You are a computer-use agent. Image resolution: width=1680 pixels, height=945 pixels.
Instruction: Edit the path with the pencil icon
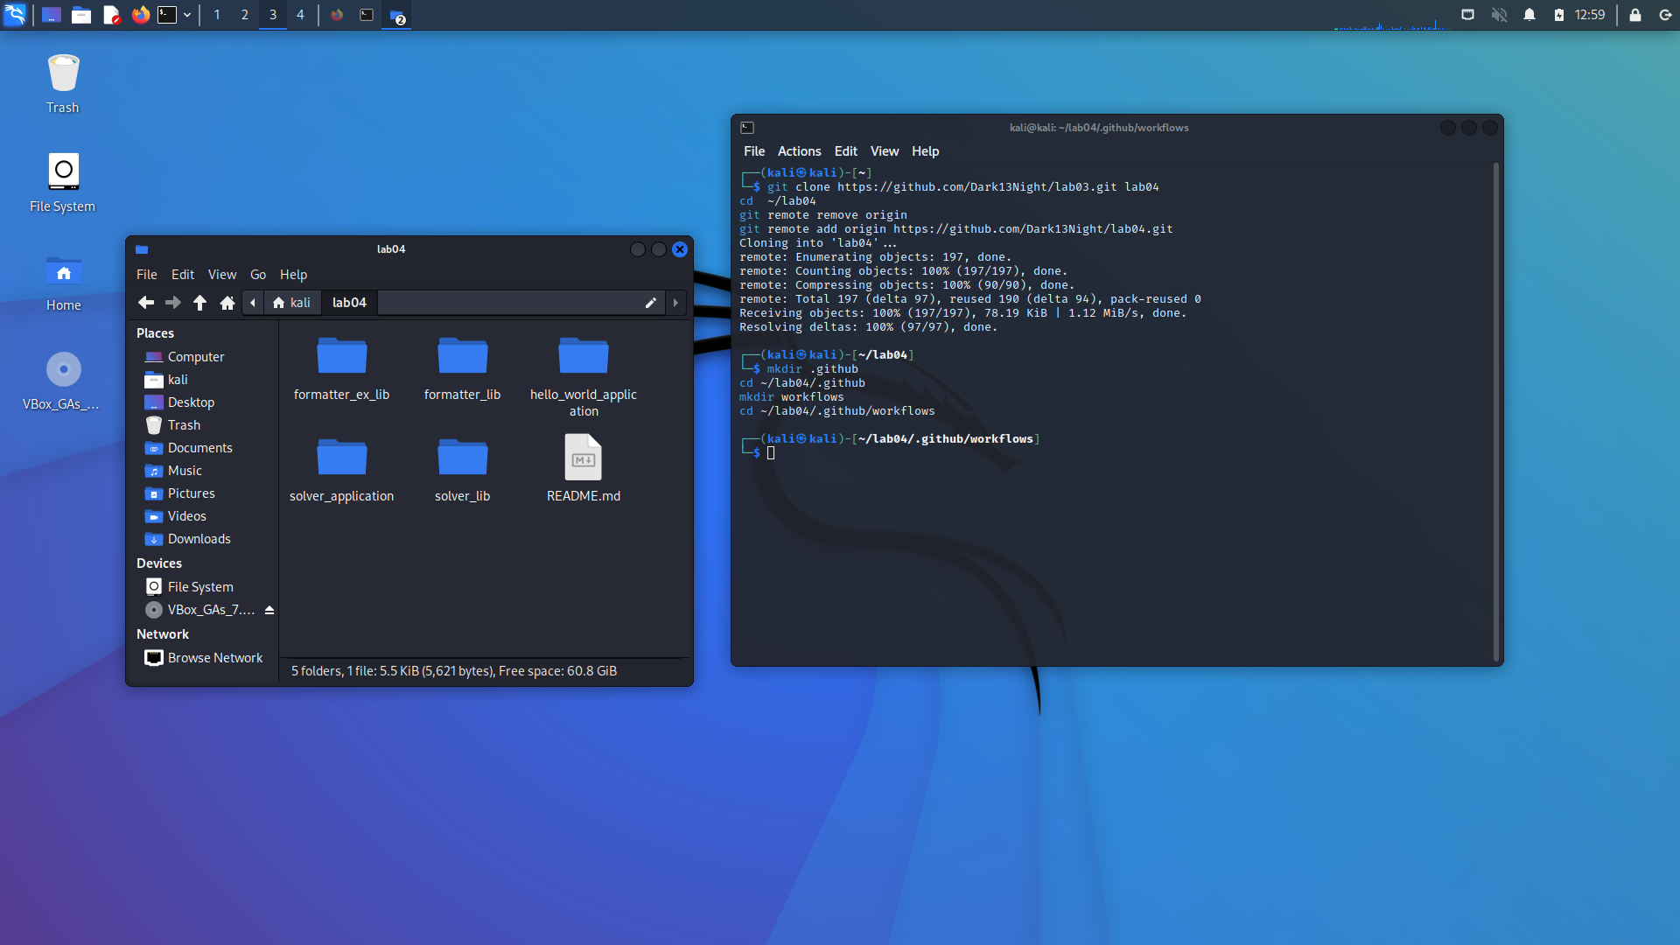650,302
